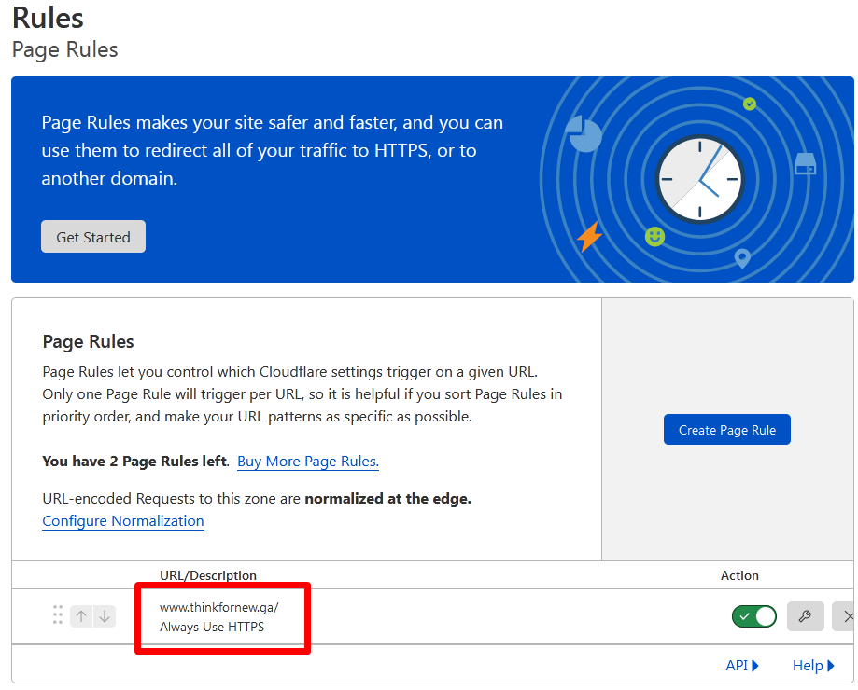Click 'You have 2 Page Rules left' text
The image size is (858, 690).
[135, 462]
